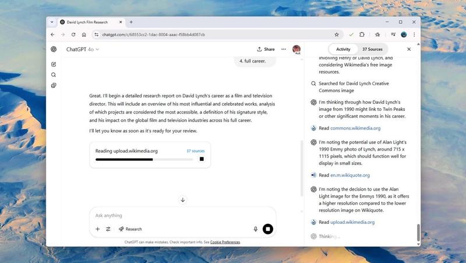Open search chats in sidebar
This screenshot has height=263, width=466.
pos(54,75)
